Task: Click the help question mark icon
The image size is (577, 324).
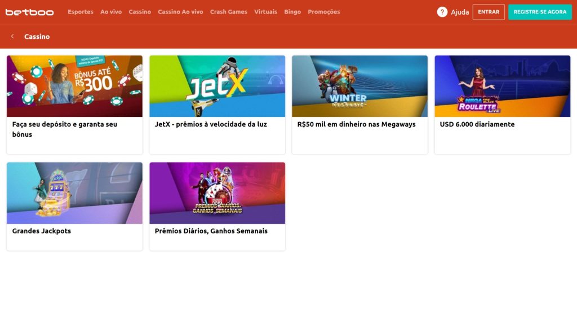Action: point(442,12)
